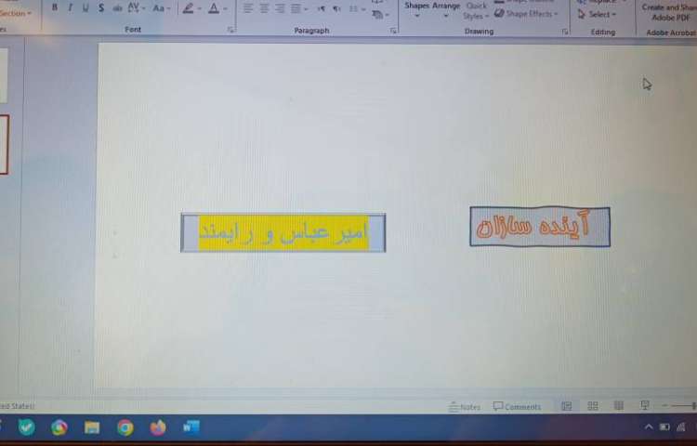Screen dimensions: 697x446
Task: Open Firefox from the taskbar
Action: pos(158,427)
